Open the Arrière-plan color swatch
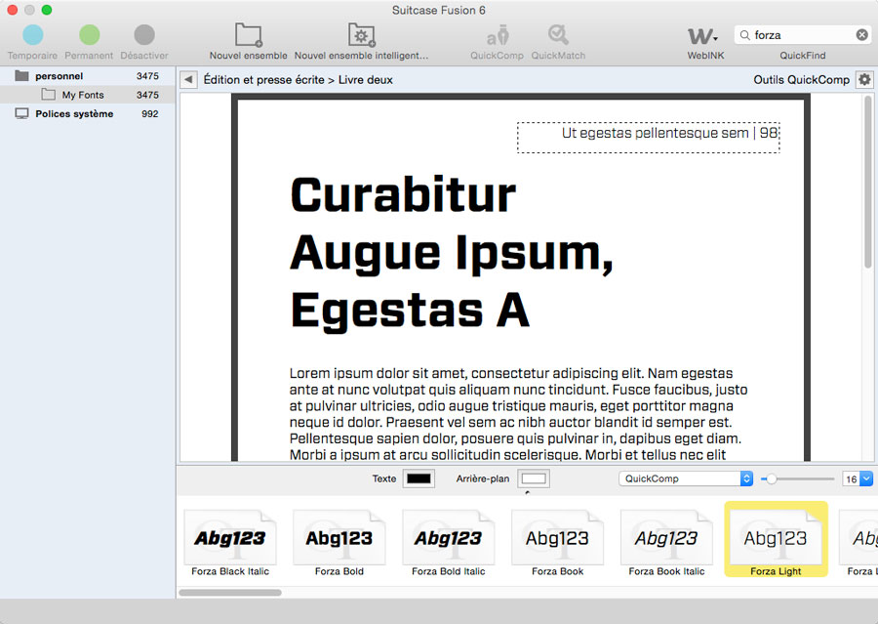Viewport: 878px width, 624px height. click(533, 478)
